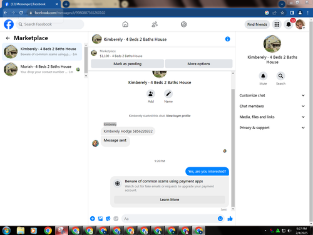
Task: Expand Privacy & support section
Action: [x=272, y=128]
